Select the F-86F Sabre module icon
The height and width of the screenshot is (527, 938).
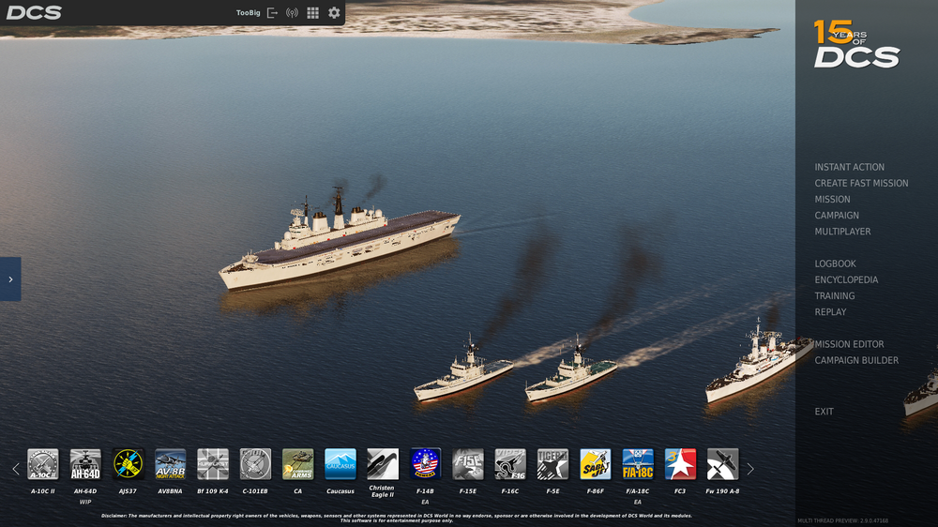(596, 464)
